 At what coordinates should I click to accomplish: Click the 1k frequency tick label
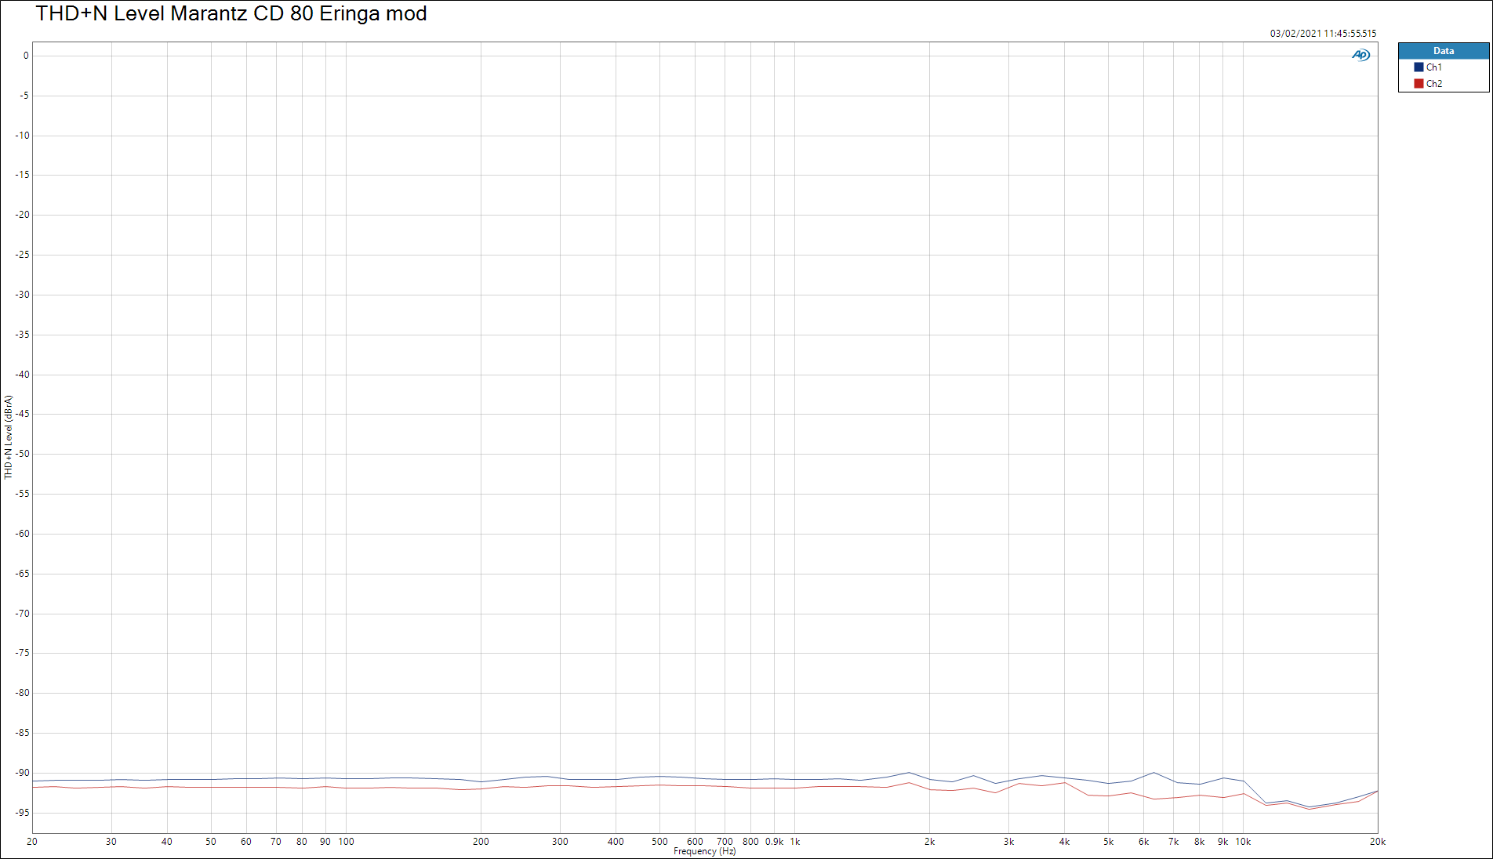coord(794,842)
